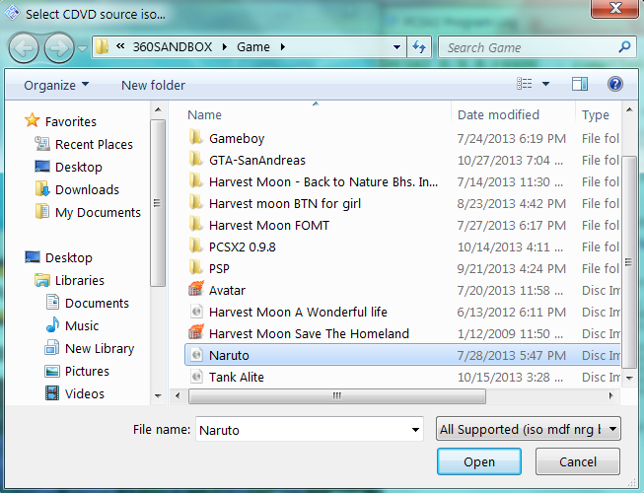Click the file list horizontal scrollbar thumb

tap(336, 396)
